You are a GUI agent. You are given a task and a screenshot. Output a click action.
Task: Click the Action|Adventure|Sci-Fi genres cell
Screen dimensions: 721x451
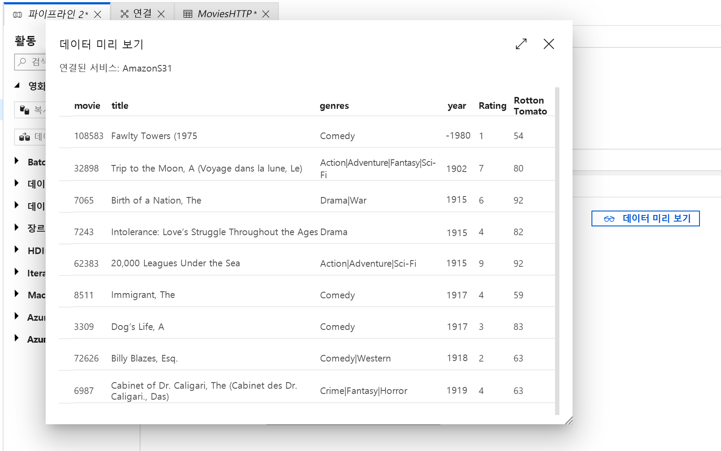[x=368, y=264]
